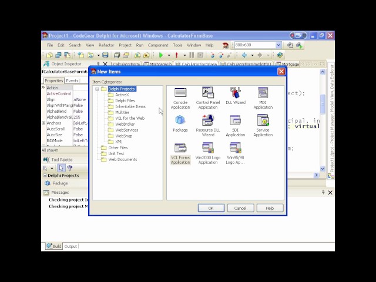Click the Program Reset stop icon
376x282 pixels.
point(200,55)
